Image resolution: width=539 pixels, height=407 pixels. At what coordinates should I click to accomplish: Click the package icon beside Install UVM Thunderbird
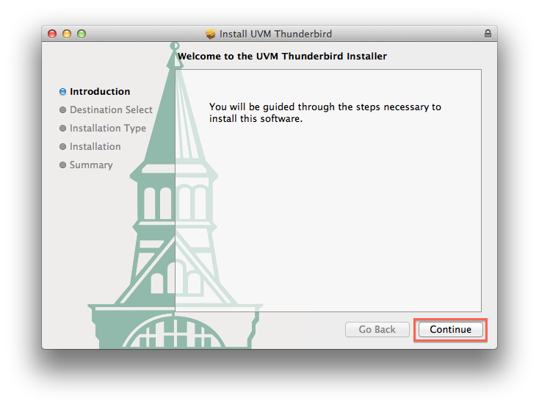(210, 34)
